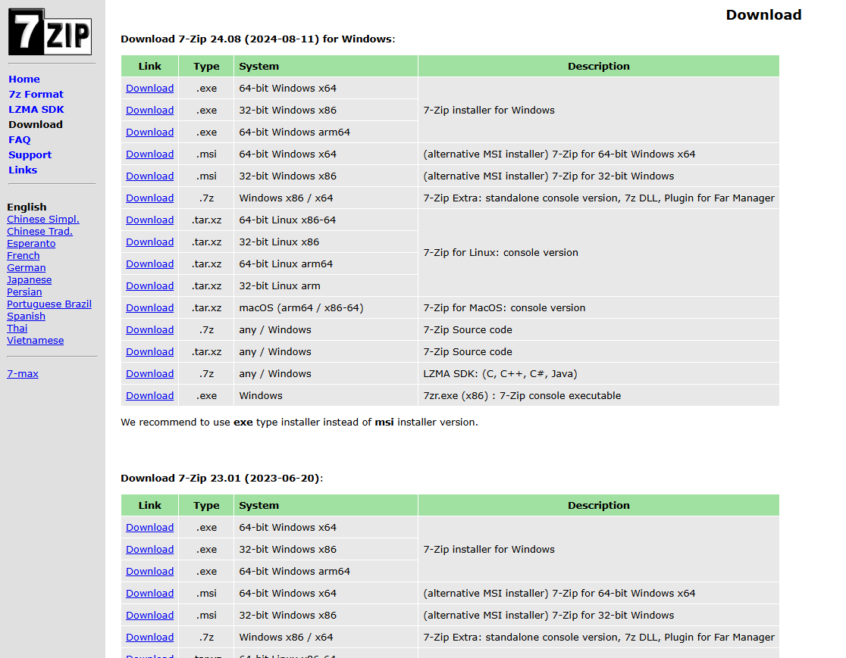Download 24.08 .tar.xz for 64-bit Linux x86-64

(149, 220)
